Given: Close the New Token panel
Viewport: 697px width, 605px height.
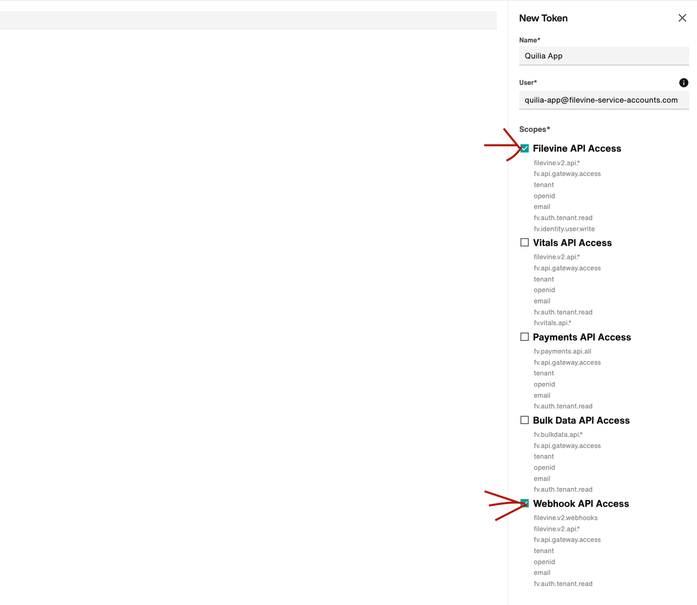Looking at the screenshot, I should (682, 18).
